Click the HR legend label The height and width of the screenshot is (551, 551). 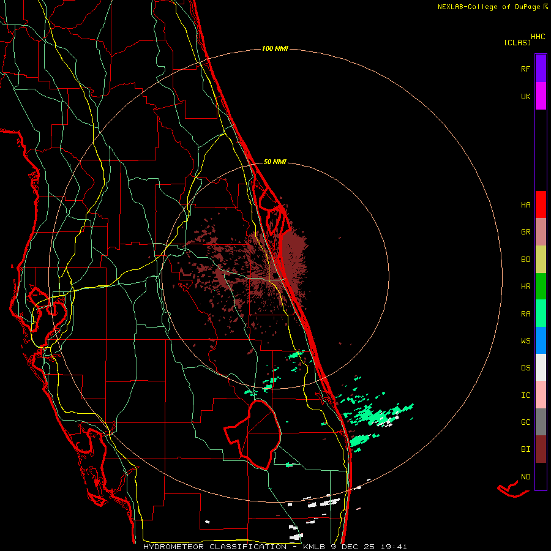pyautogui.click(x=525, y=287)
